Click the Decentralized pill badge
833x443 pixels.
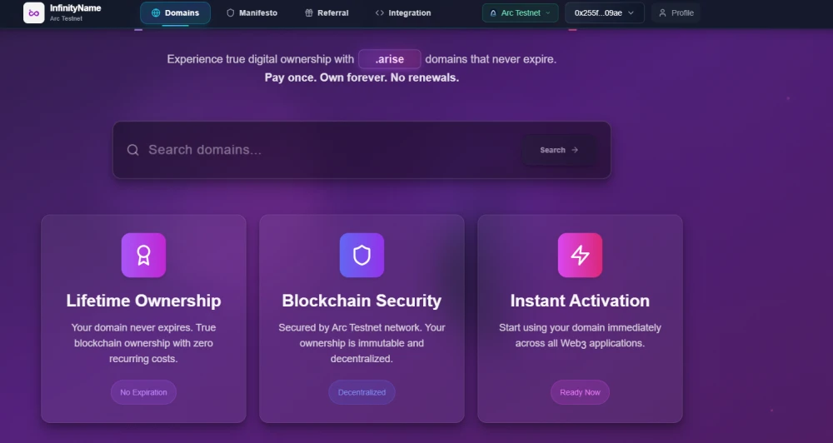click(x=362, y=392)
